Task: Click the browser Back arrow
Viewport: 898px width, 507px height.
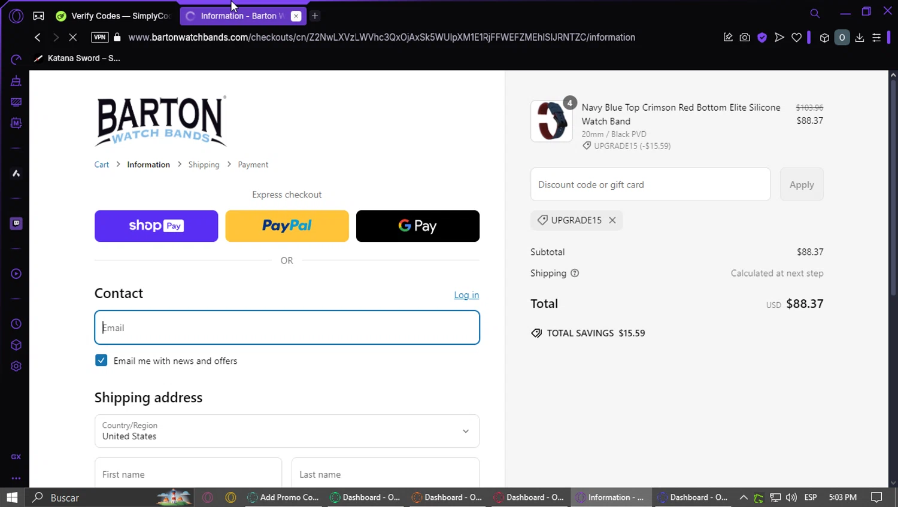Action: [38, 37]
